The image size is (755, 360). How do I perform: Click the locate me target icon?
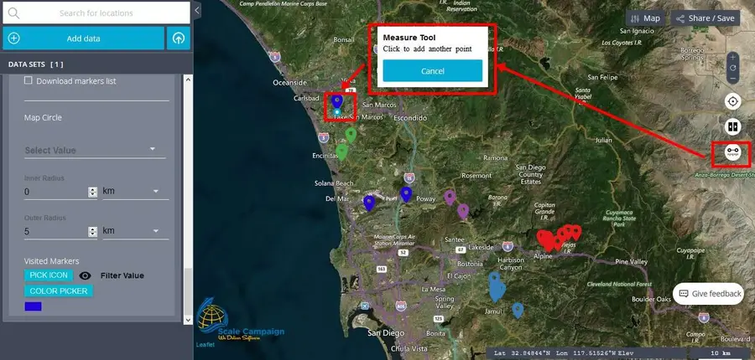click(732, 101)
